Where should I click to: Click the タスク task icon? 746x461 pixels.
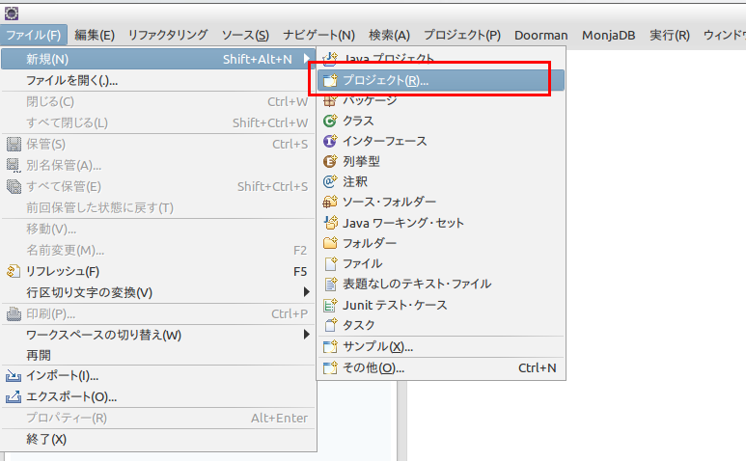330,325
